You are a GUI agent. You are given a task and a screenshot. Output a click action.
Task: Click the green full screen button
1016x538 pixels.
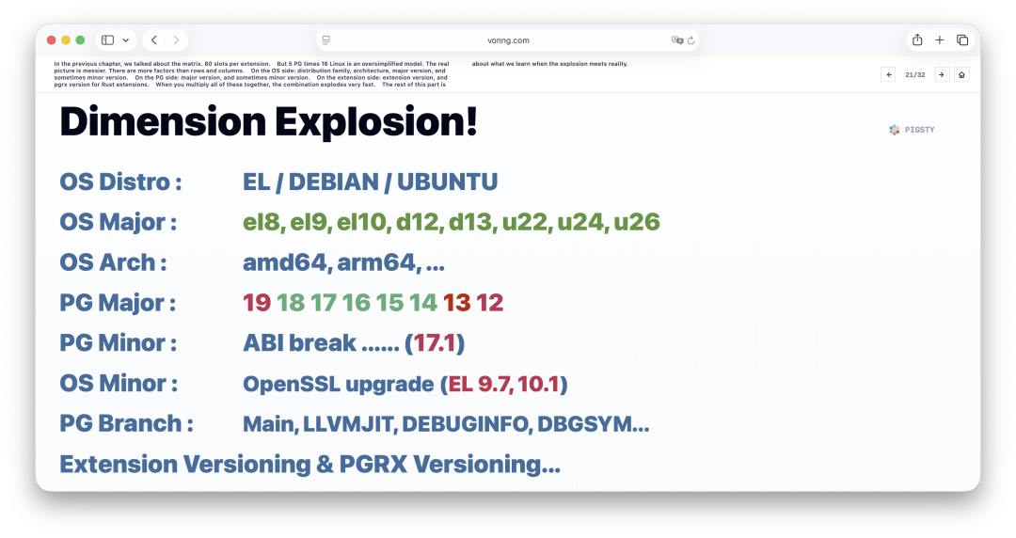click(80, 40)
